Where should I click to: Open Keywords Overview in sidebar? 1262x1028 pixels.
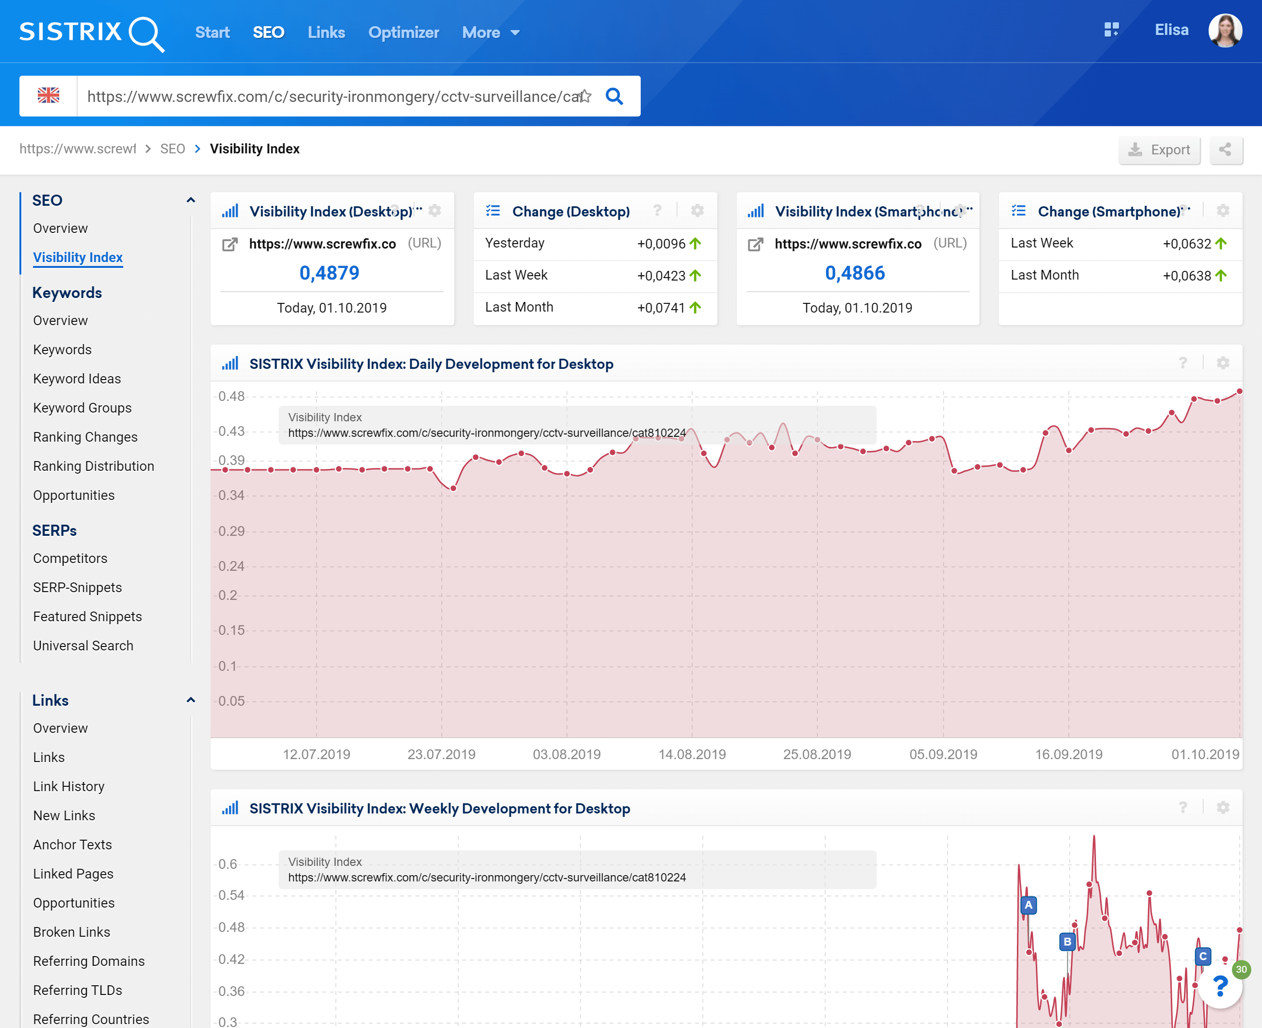click(60, 320)
